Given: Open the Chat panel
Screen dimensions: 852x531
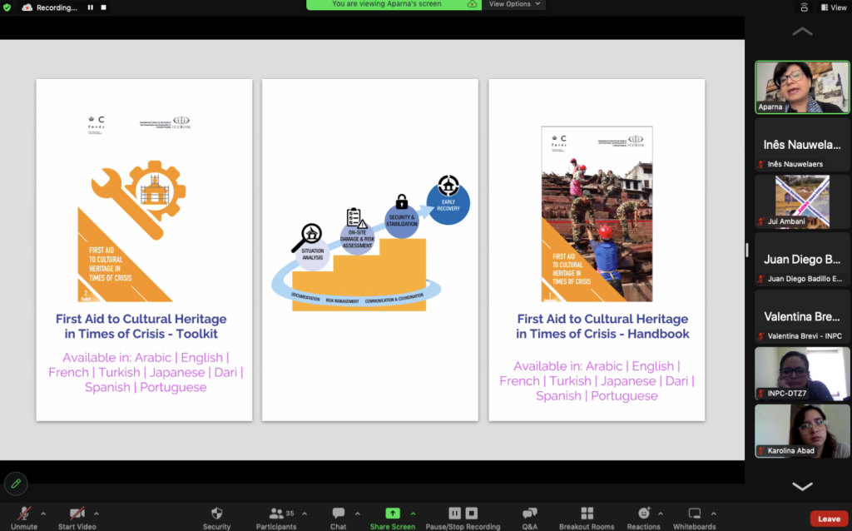Looking at the screenshot, I should 338,514.
